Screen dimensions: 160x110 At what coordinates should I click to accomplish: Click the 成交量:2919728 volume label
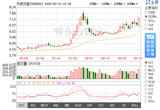tap(28, 64)
